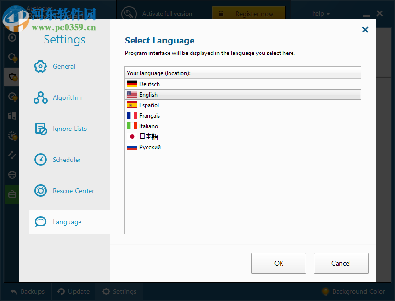Open Backups in the bottom bar
This screenshot has width=395, height=301.
pos(28,292)
